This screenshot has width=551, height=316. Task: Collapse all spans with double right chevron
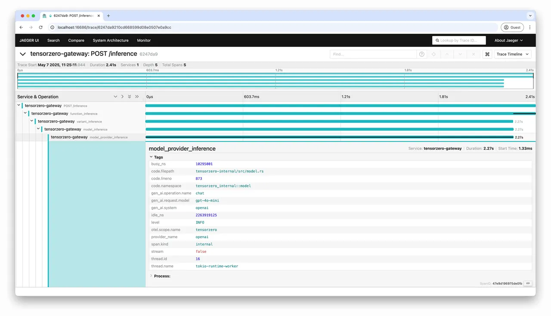[x=137, y=97]
